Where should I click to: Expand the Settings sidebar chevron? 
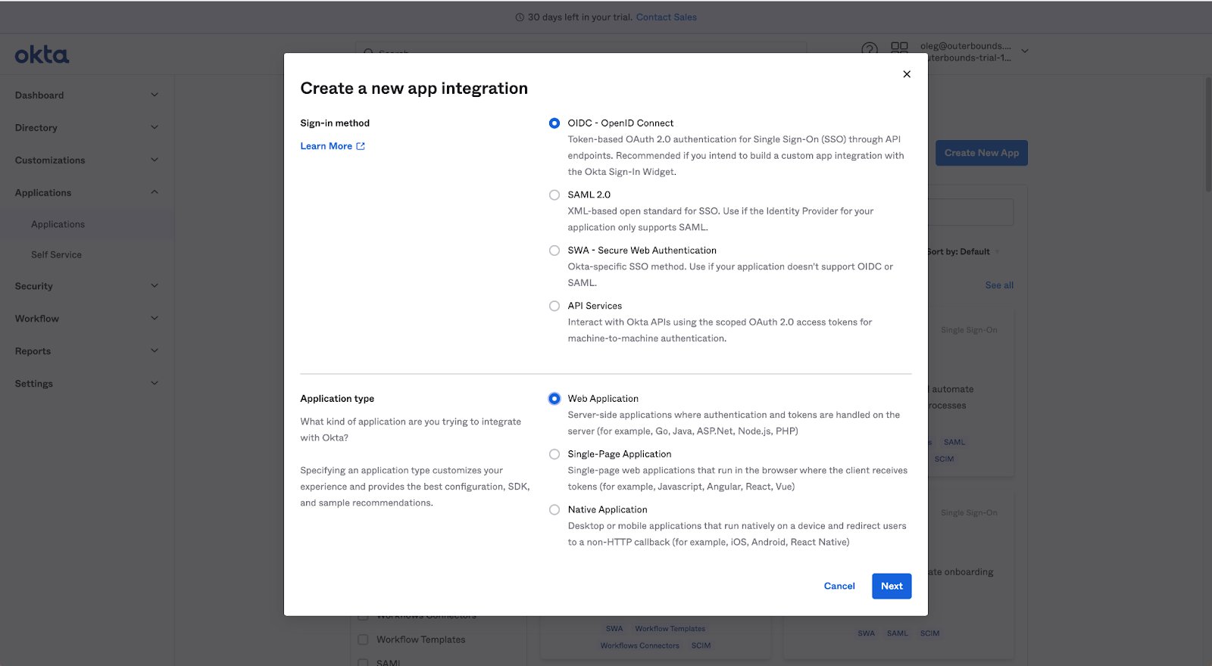click(155, 384)
